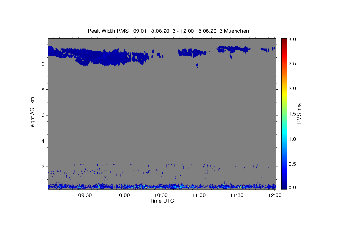This screenshot has height=227, width=341.
Task: Click the height tick label '4'
Action: 43,141
